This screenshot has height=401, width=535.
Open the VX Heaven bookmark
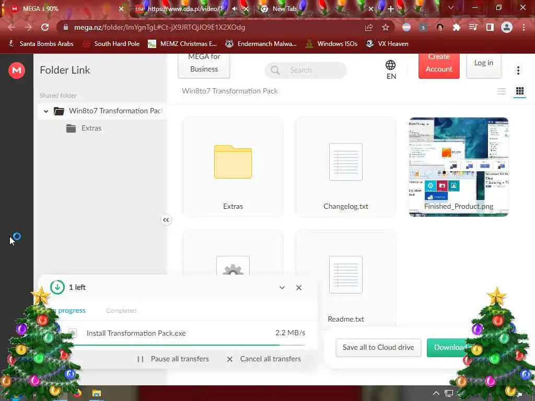(x=387, y=44)
